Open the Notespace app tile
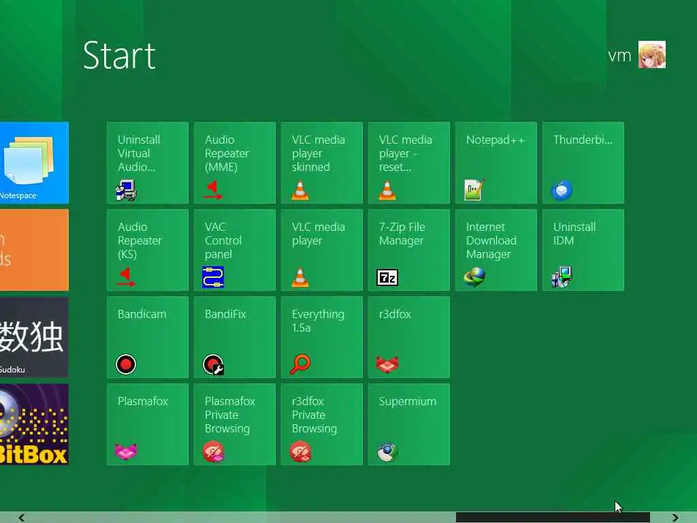The image size is (697, 523). (x=34, y=163)
